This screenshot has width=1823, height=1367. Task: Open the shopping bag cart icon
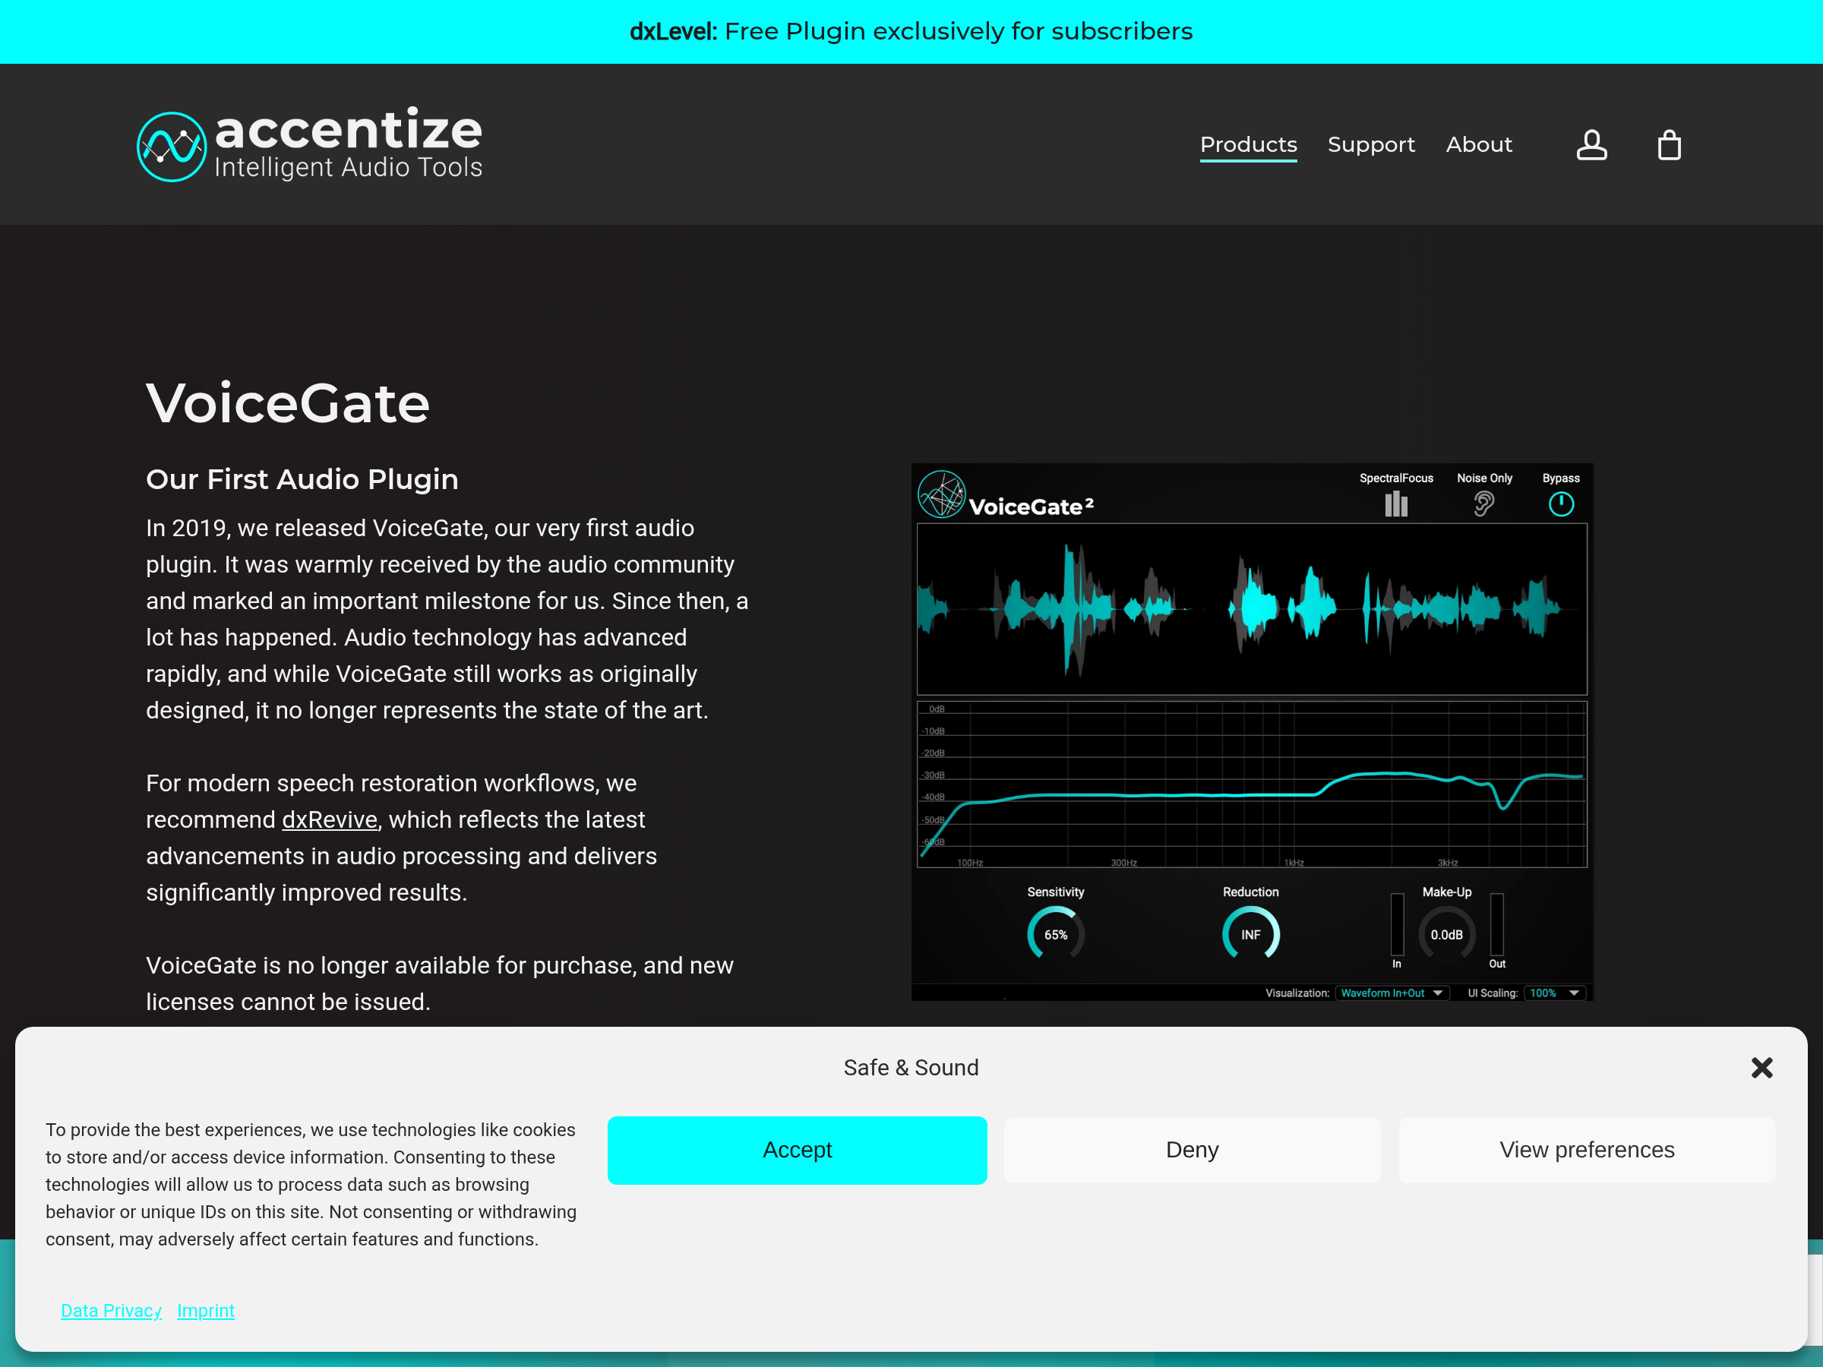point(1669,145)
